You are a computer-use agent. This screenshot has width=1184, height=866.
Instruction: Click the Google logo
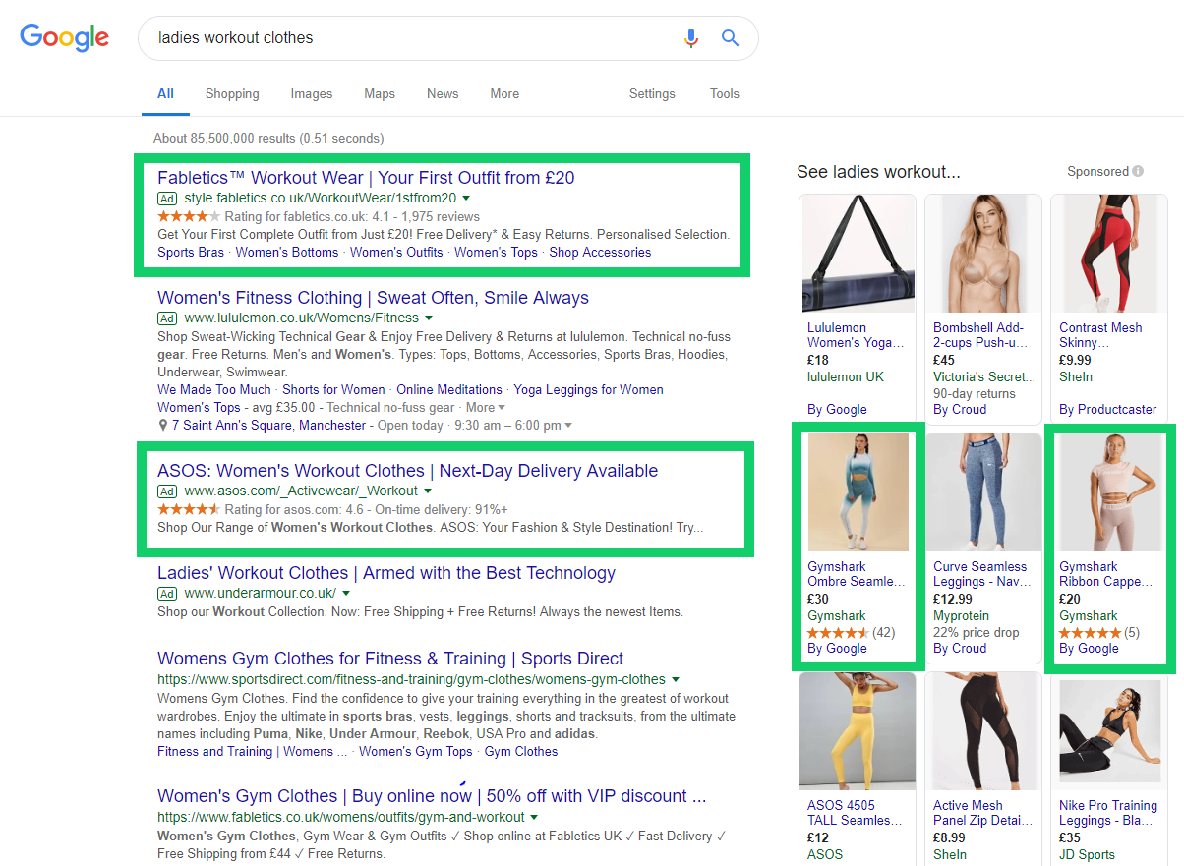(65, 37)
